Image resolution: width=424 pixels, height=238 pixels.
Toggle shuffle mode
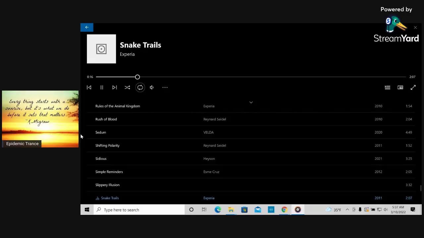(x=127, y=88)
